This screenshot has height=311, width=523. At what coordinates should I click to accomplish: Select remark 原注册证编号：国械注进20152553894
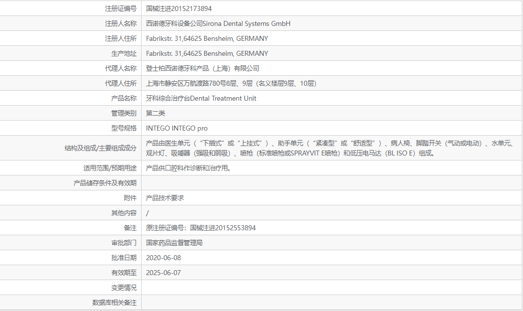tap(201, 228)
